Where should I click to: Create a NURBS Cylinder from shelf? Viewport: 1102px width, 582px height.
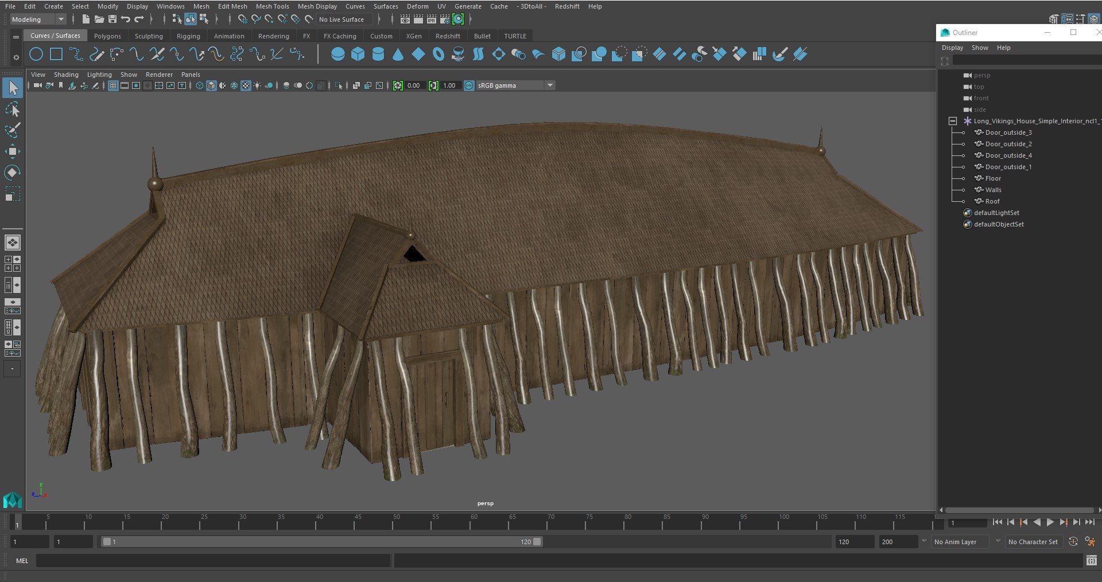pos(378,54)
